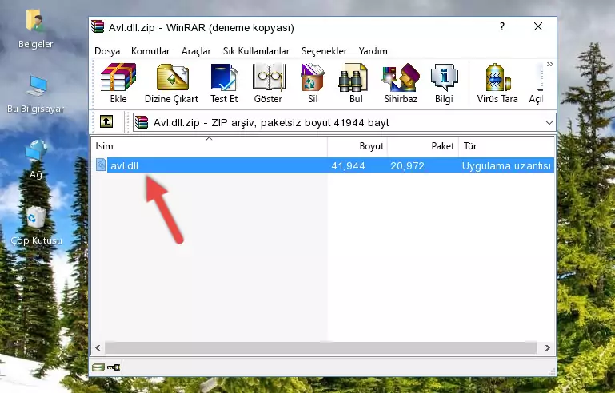This screenshot has height=393, width=615.
Task: Open the Seçenekler menu
Action: tap(324, 51)
